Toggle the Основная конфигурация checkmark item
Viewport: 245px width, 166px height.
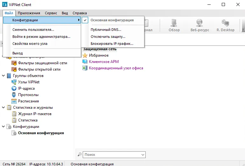click(113, 20)
